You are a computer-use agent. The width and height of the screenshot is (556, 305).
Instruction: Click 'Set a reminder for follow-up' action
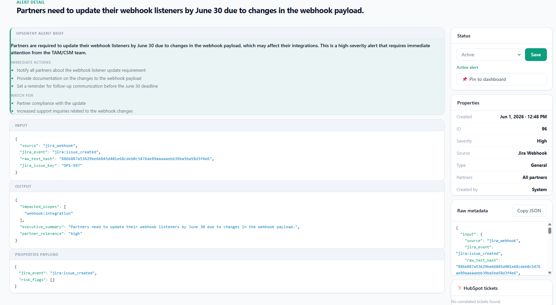coord(87,86)
